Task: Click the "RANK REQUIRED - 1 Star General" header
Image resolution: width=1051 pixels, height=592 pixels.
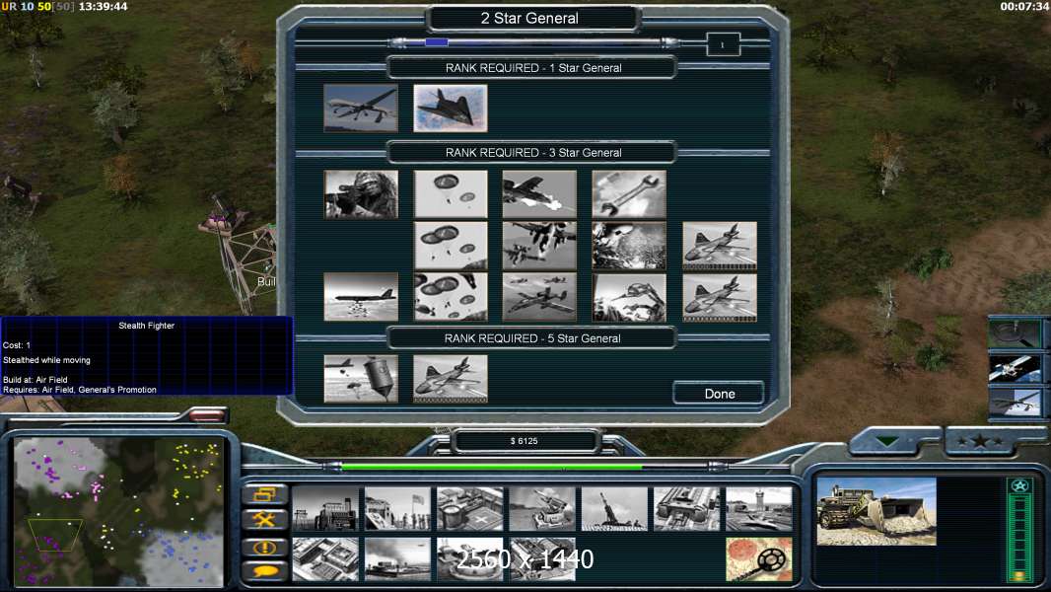Action: click(533, 68)
